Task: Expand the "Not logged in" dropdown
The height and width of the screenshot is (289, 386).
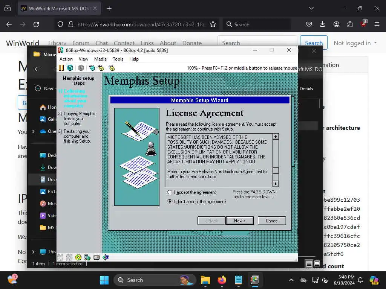Action: [x=355, y=43]
